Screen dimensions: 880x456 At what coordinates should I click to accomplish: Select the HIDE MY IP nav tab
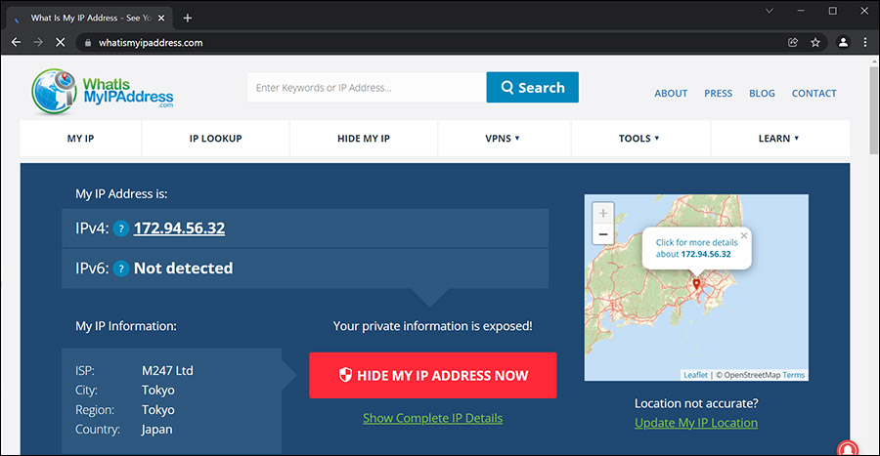click(364, 139)
